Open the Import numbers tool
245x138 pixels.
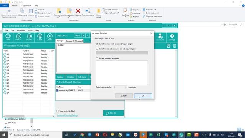[18, 37]
